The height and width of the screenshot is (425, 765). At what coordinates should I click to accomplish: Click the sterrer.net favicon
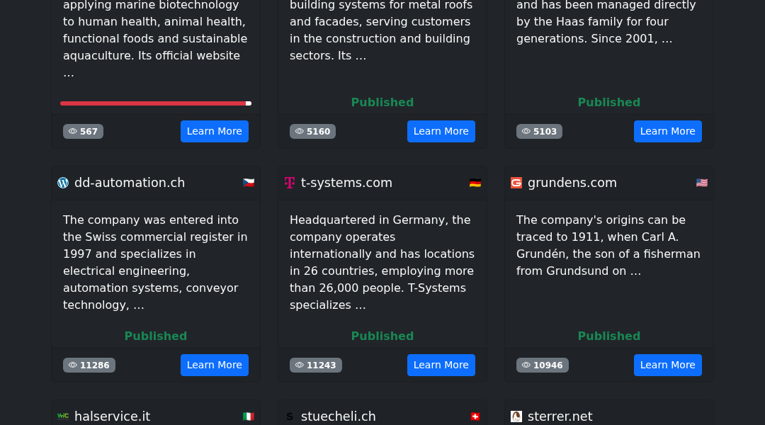[516, 416]
